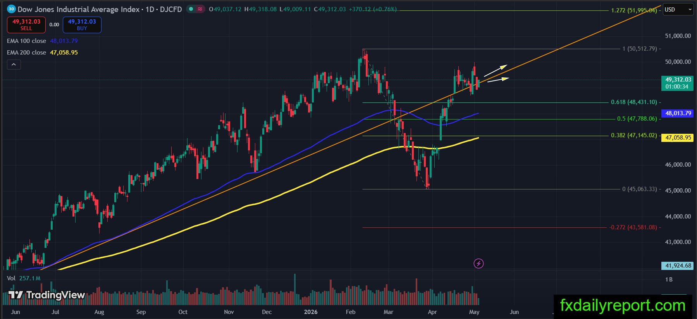Screen dimensions: 697x319
Task: Click the Aug label on time axis
Action: point(99,312)
